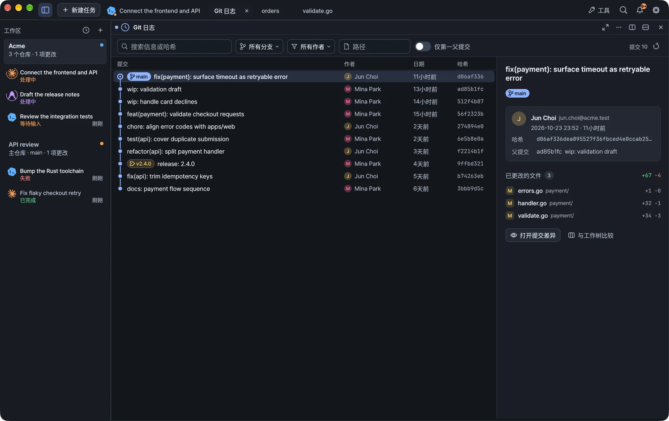Click the v2.4.0 tag badge
The image size is (669, 421).
pos(140,164)
